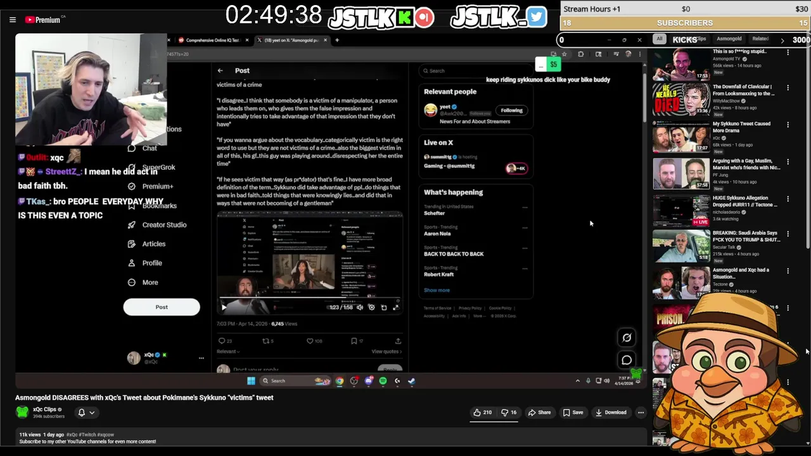Open View quotes link under tweet
811x456 pixels.
coord(386,351)
